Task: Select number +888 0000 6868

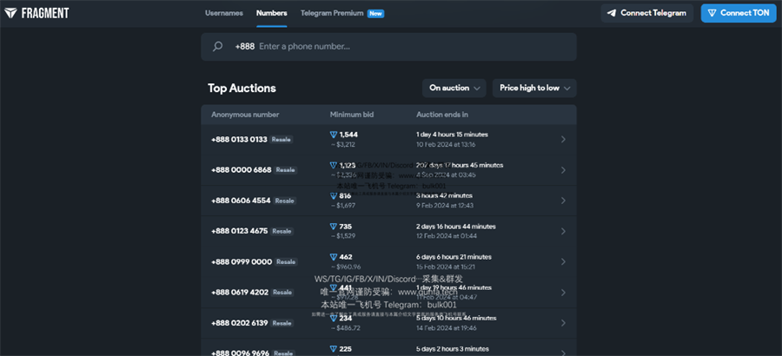Action: click(x=242, y=170)
